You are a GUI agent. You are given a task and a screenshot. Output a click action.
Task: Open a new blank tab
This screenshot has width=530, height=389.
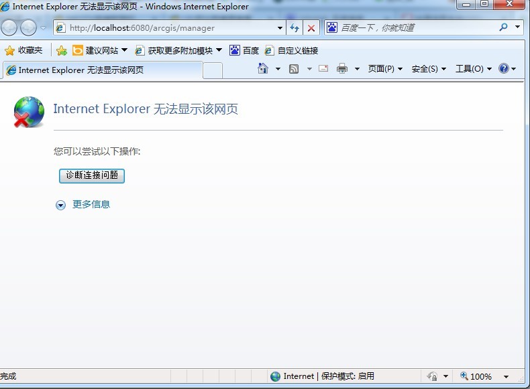pos(213,70)
